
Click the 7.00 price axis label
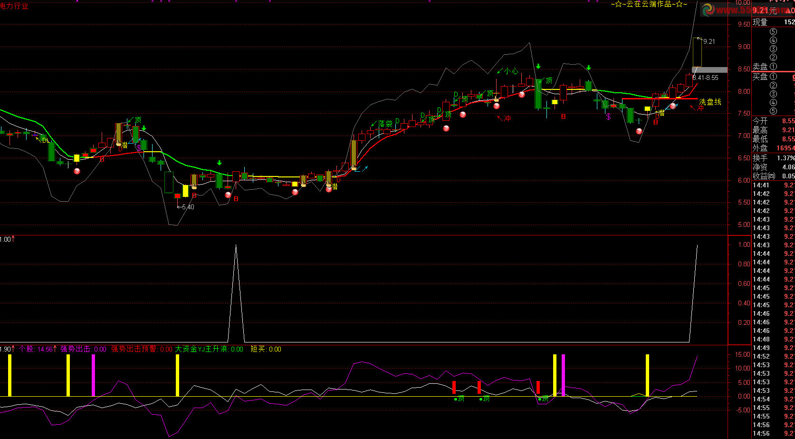744,136
